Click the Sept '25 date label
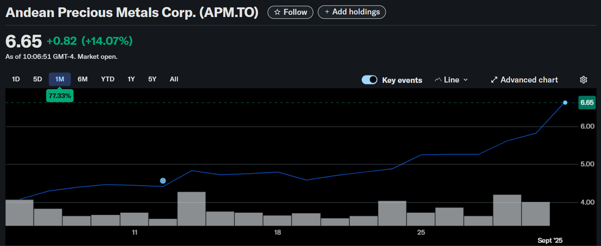 [550, 240]
